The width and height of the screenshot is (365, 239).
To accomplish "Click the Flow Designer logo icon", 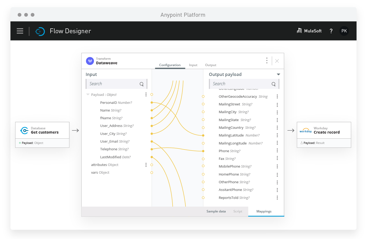I will [x=40, y=31].
